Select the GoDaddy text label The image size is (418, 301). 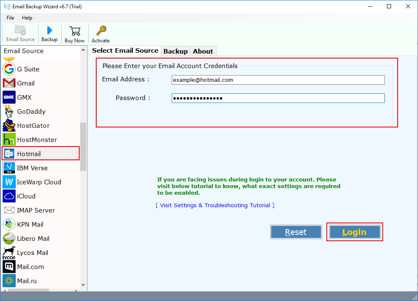tap(31, 112)
